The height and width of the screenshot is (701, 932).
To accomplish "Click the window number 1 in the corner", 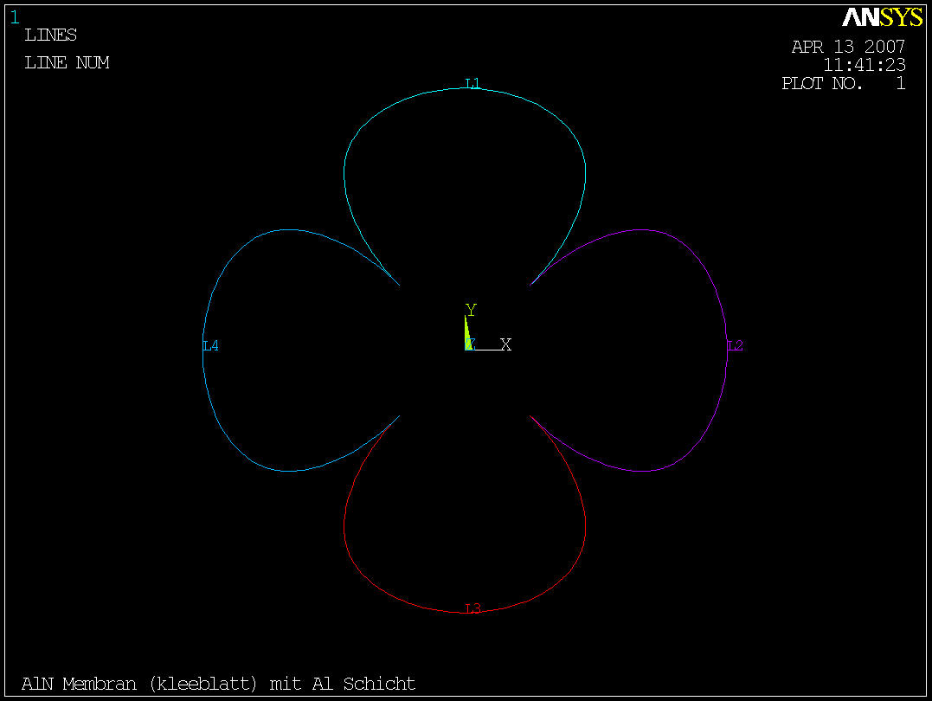I will click(x=14, y=18).
